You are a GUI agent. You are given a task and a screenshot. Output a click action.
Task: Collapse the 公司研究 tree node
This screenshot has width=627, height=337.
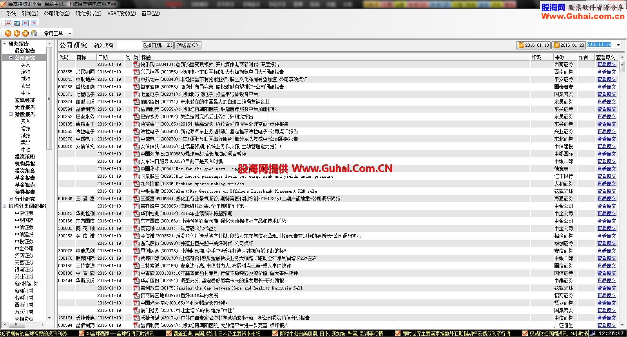coord(11,58)
